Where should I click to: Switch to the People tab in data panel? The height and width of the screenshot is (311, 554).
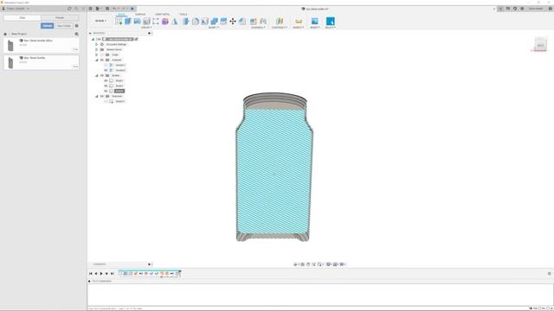click(x=60, y=17)
